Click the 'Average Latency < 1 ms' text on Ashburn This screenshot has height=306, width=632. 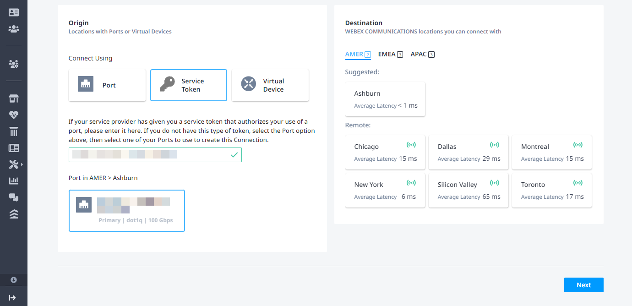coord(386,106)
